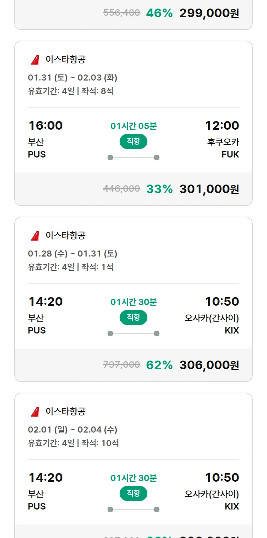Pick the 306,000원 Osaka fare
Image resolution: width=267 pixels, height=538 pixels.
click(x=209, y=365)
